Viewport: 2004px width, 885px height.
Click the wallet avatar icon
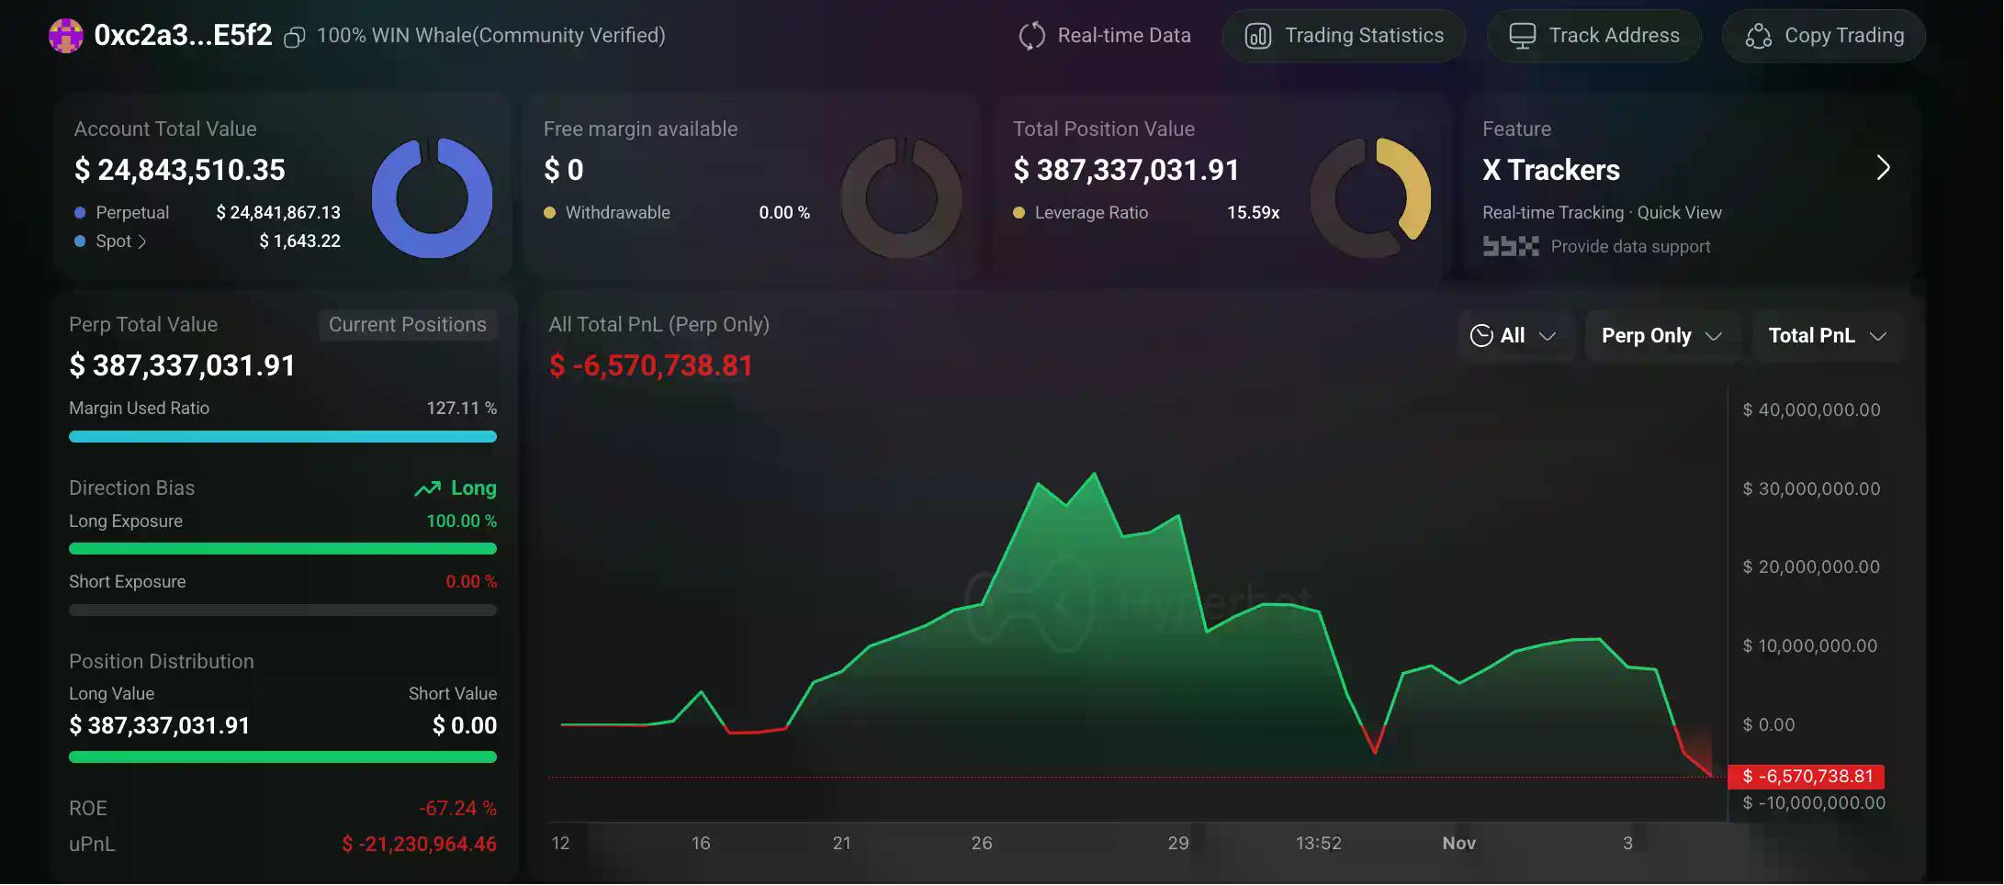pyautogui.click(x=65, y=36)
